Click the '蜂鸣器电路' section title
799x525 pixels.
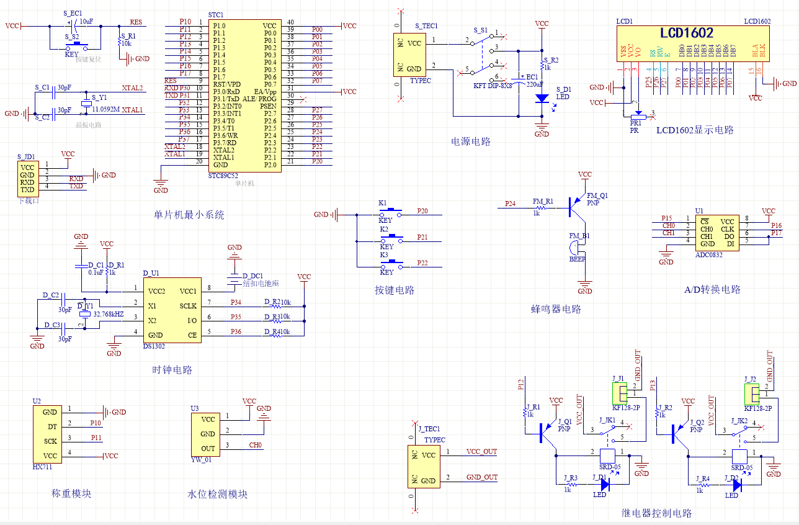[x=556, y=308]
